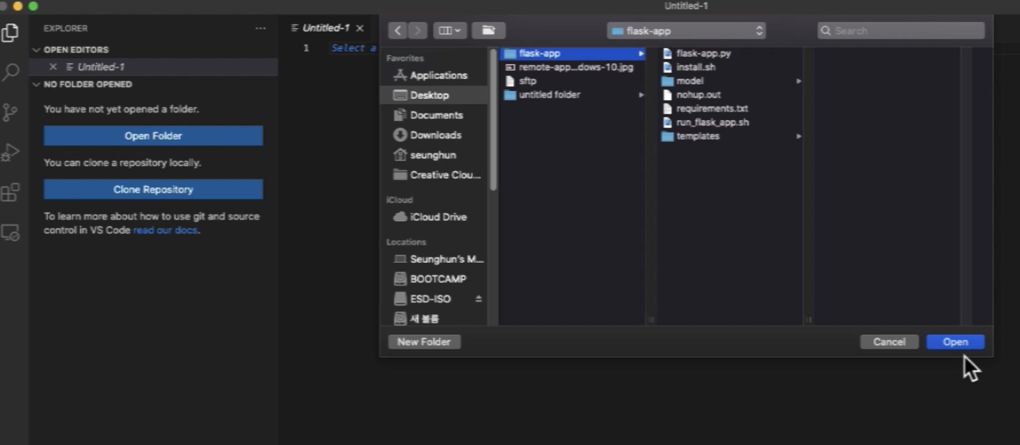Select remote-app...dows-10.jpg file
The height and width of the screenshot is (445, 1020).
572,67
